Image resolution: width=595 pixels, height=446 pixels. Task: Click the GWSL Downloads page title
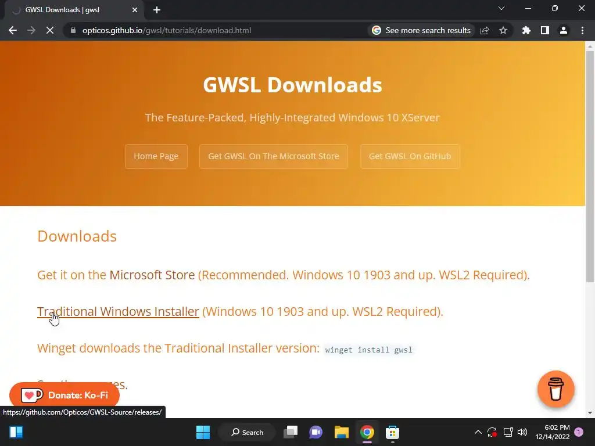(x=293, y=85)
